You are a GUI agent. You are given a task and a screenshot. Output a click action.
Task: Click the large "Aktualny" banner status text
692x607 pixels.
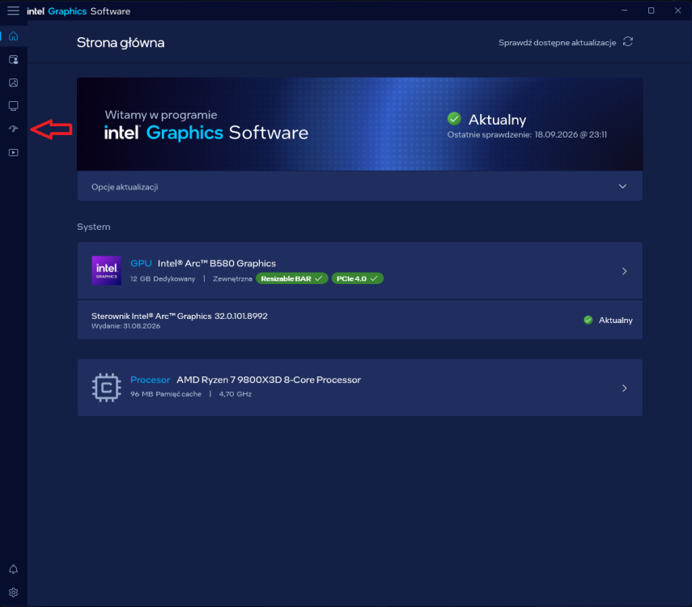coord(498,120)
